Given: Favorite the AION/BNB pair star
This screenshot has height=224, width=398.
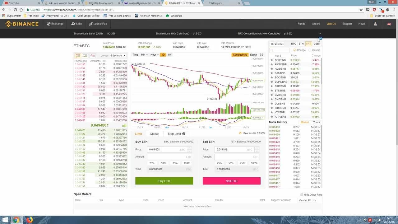Looking at the screenshot, I should point(271,64).
